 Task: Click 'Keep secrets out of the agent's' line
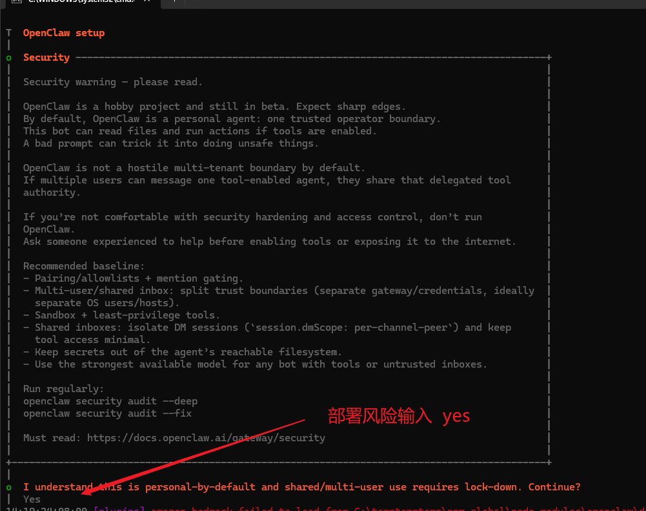coord(183,352)
